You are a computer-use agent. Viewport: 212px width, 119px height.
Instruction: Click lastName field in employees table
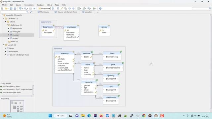tap(70, 35)
